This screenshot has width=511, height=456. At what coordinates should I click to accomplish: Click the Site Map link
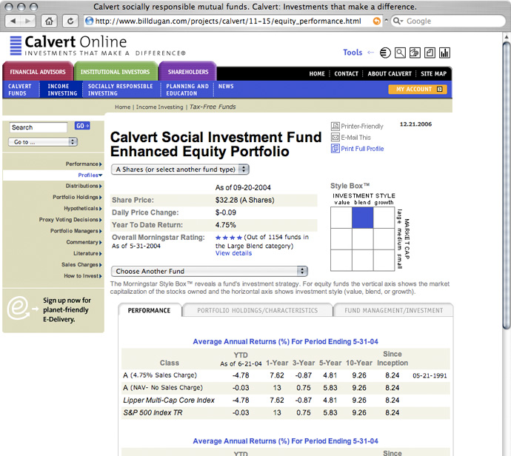(x=433, y=74)
